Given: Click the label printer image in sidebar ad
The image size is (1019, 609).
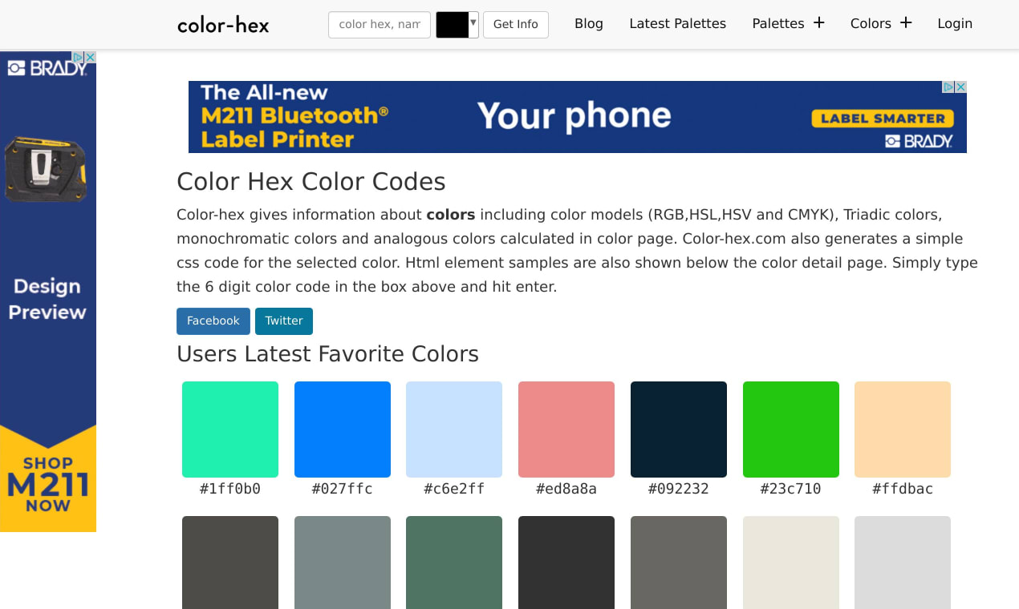Looking at the screenshot, I should point(45,170).
